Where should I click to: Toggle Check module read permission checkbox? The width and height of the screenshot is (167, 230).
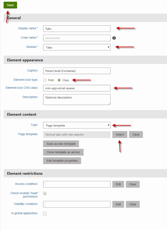click(x=45, y=194)
